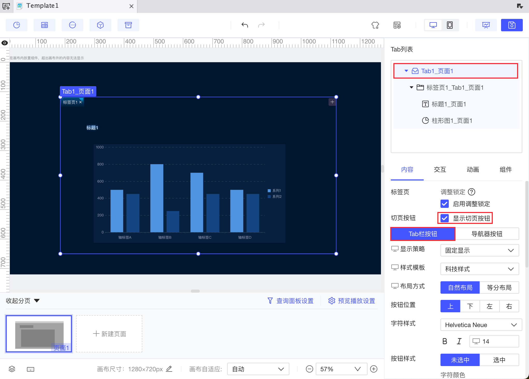The width and height of the screenshot is (529, 379).
Task: Set button position to 左
Action: coord(490,306)
